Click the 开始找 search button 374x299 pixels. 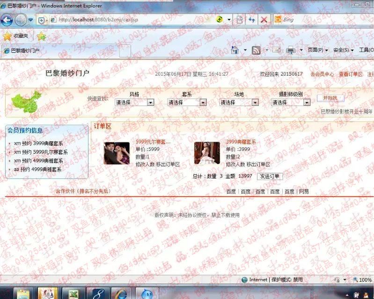click(330, 98)
